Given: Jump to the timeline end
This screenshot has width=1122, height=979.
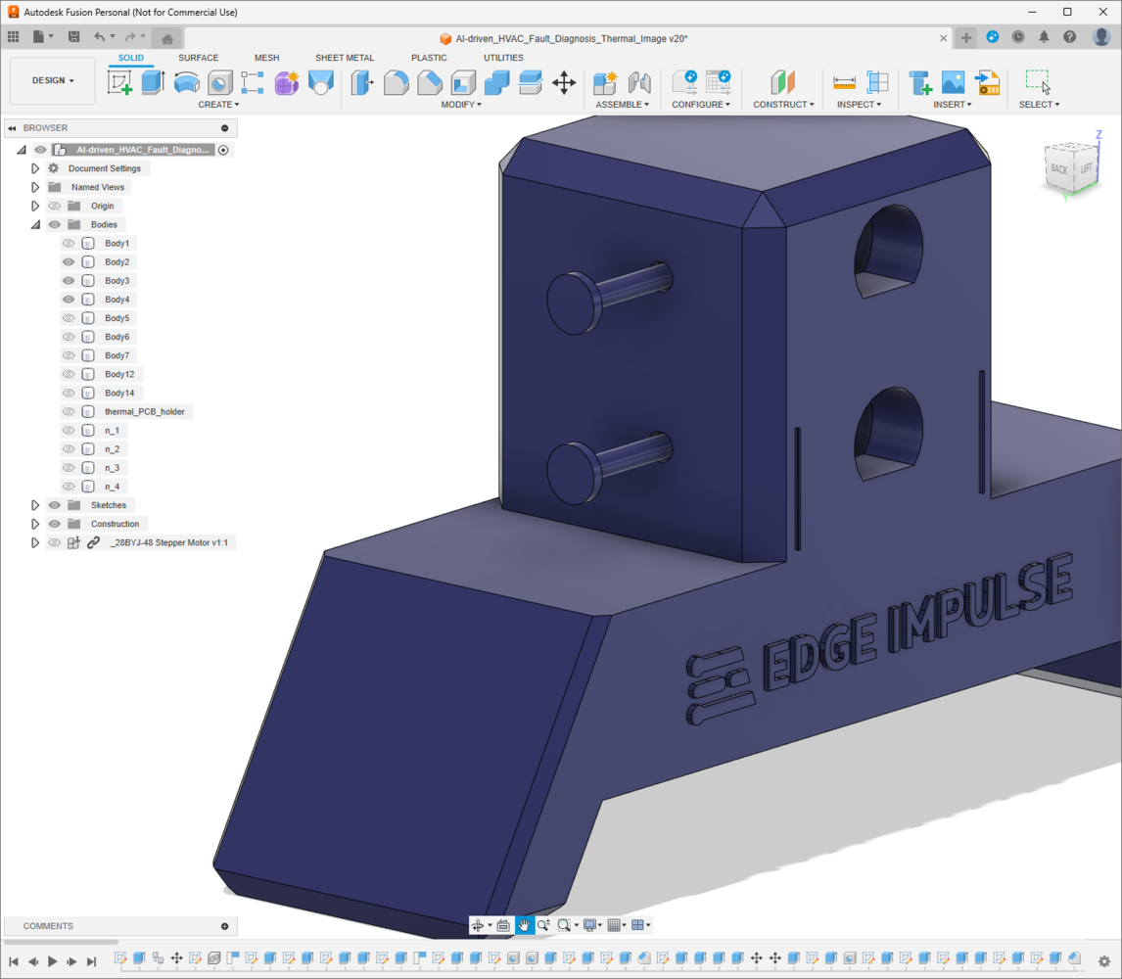Looking at the screenshot, I should coord(91,961).
